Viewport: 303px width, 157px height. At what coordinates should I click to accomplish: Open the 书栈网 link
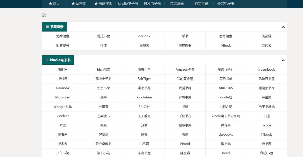63,79
